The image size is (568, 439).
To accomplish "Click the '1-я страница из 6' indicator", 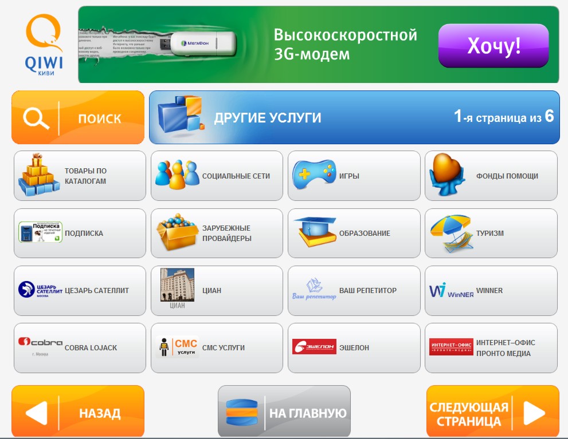I will tap(504, 117).
